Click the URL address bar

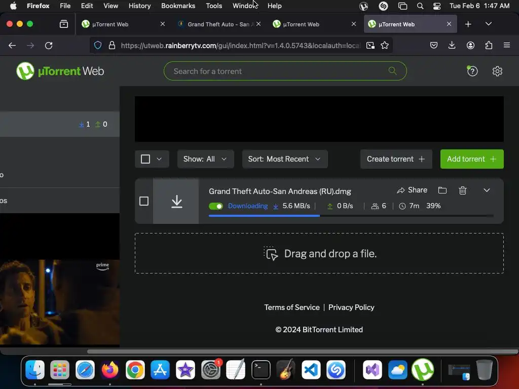coord(240,45)
